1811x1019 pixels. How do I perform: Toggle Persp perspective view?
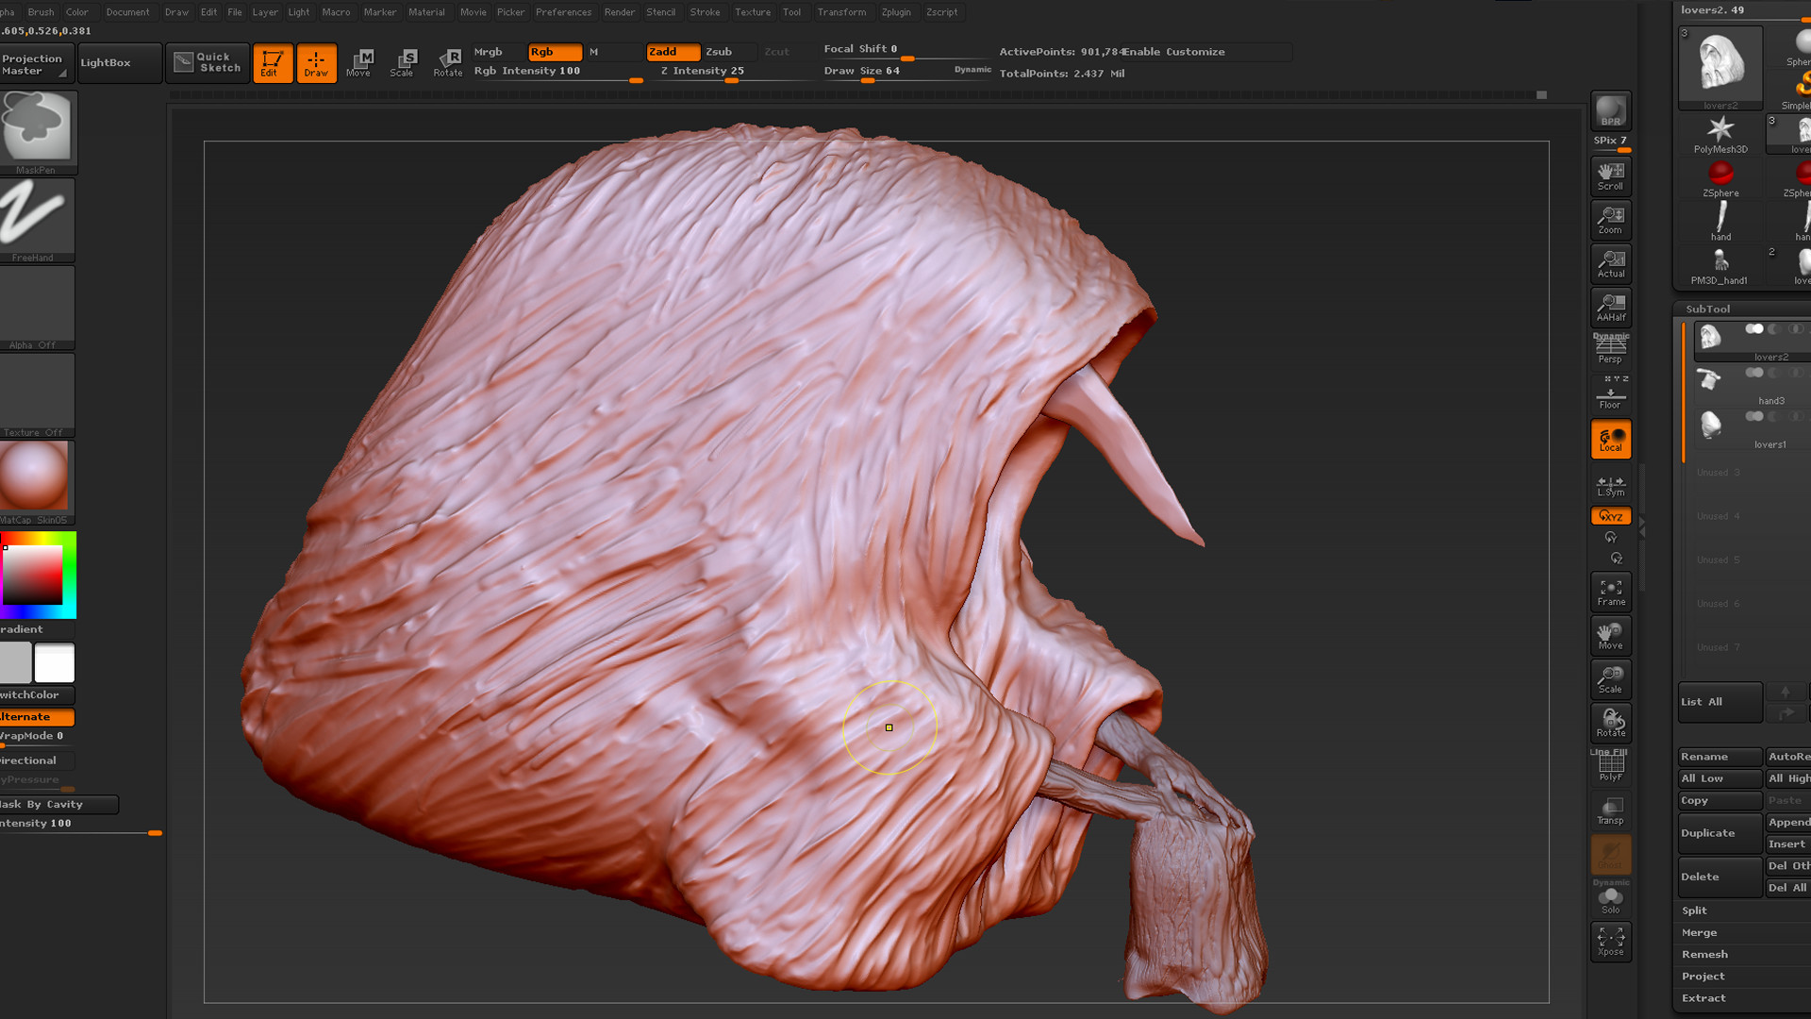1610,349
